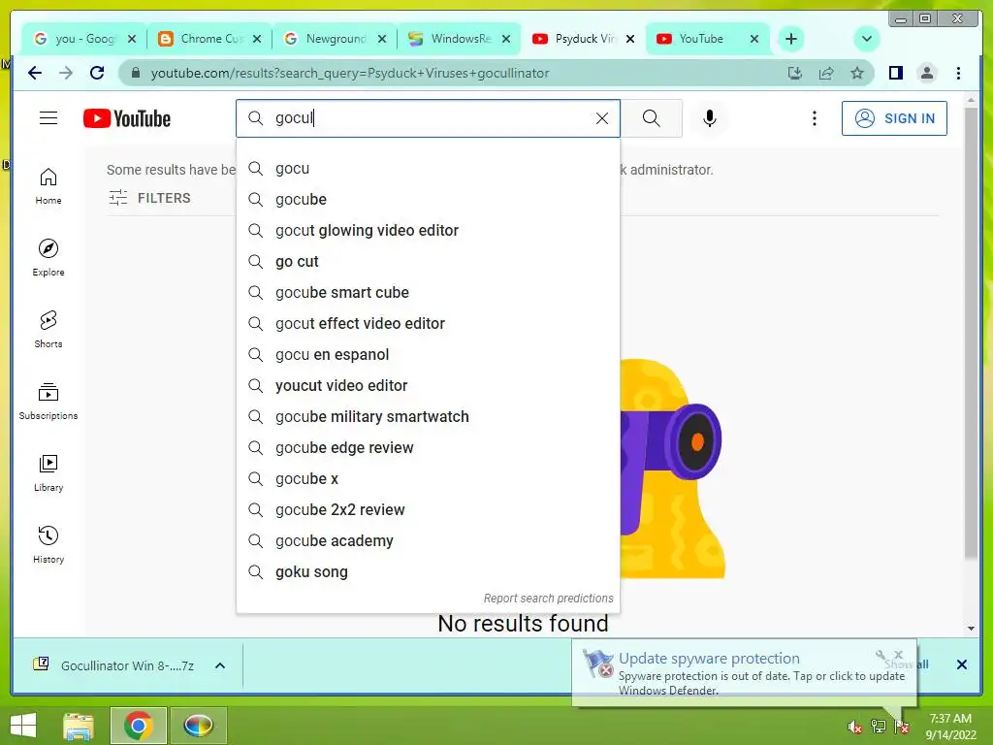Image resolution: width=993 pixels, height=745 pixels.
Task: Go forward in Chrome
Action: 66,73
